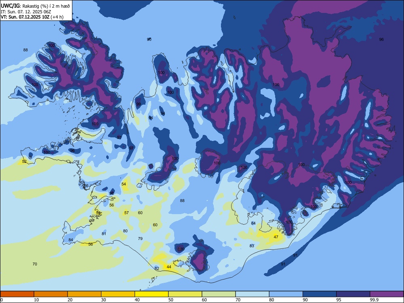Click the 95–99.9 dark navy legend swatch
The width and height of the screenshot is (404, 303).
(x=353, y=294)
